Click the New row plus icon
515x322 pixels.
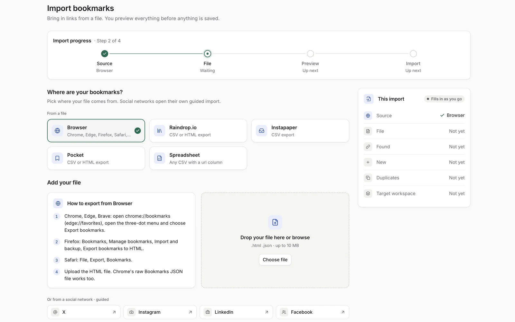(368, 162)
